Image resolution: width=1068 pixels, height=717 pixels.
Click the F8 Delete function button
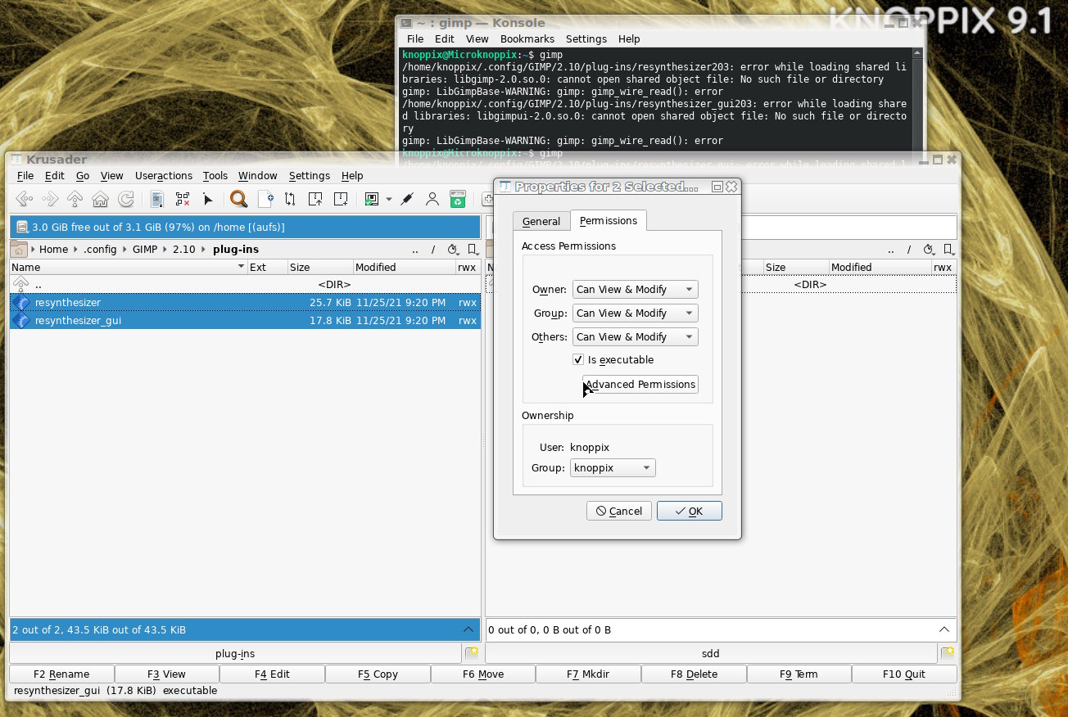click(x=693, y=674)
